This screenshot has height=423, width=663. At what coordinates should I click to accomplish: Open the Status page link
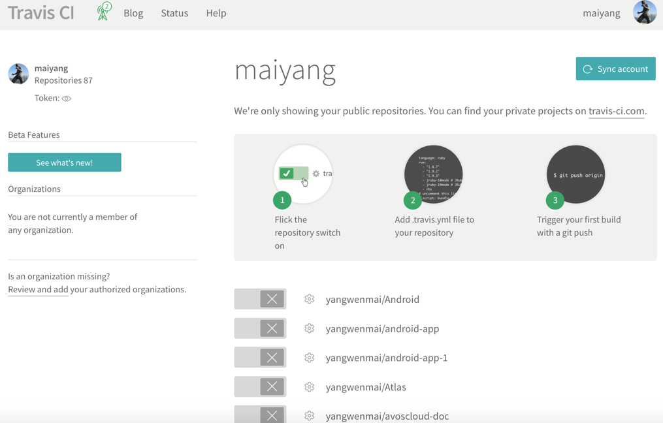[174, 13]
